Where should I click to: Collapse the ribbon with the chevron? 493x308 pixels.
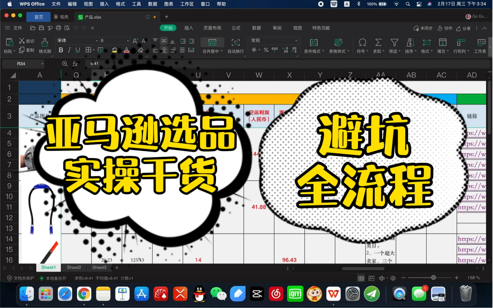point(485,28)
